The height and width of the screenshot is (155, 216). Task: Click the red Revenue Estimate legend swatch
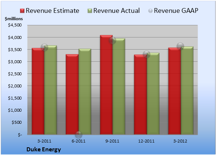coord(22,11)
